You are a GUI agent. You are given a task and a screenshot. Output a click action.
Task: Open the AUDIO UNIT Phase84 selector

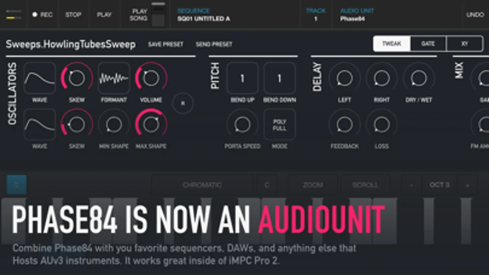[357, 15]
